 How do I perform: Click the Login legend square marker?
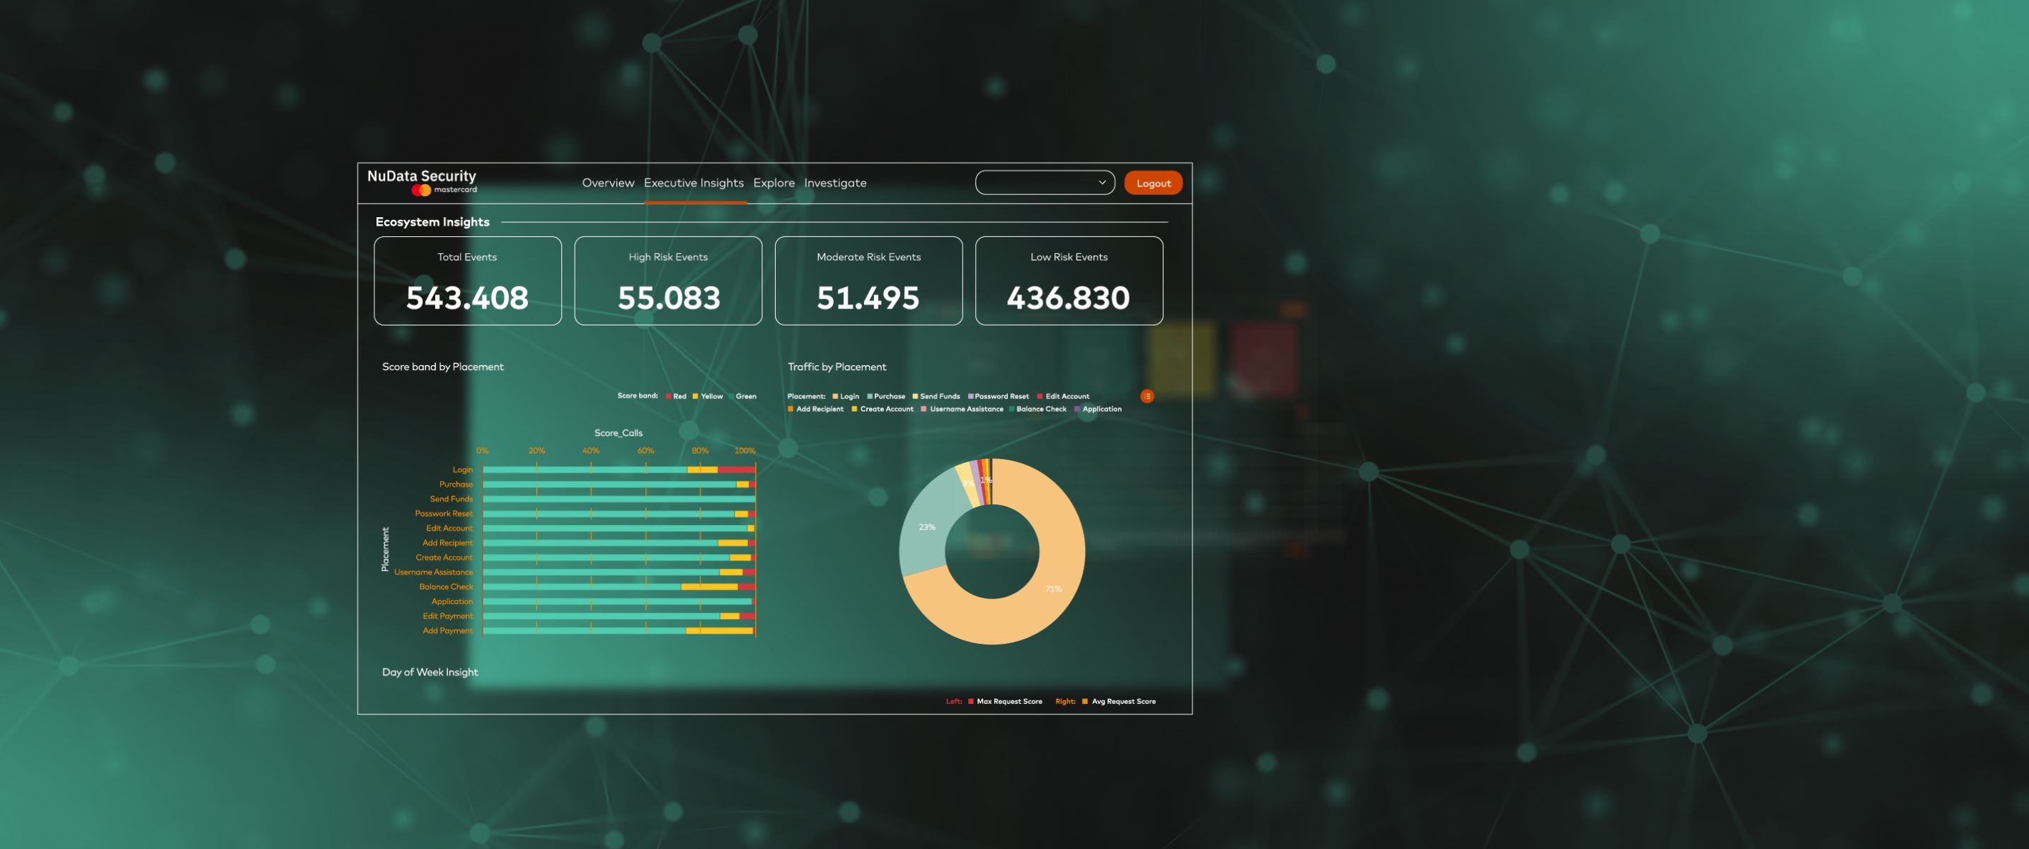pyautogui.click(x=835, y=396)
